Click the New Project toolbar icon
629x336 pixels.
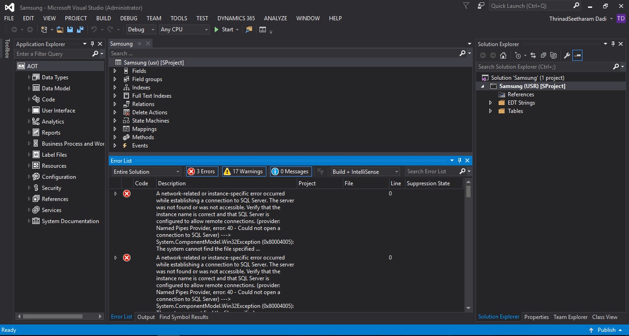44,29
